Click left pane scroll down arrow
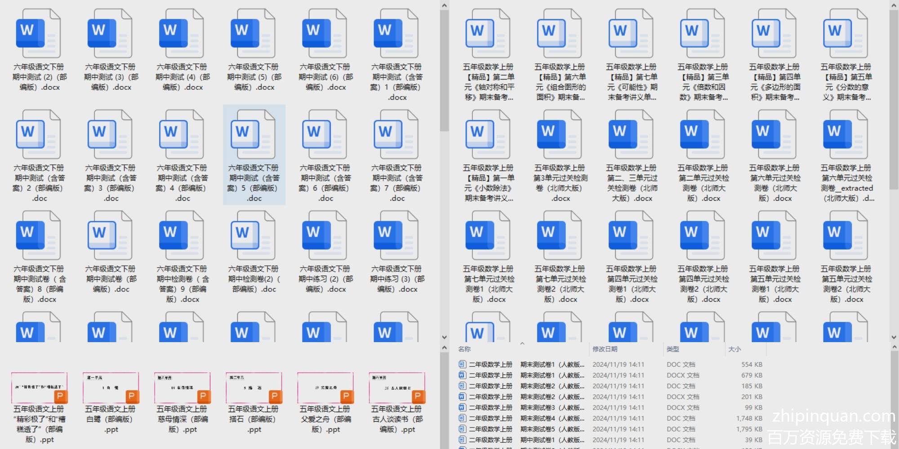This screenshot has height=449, width=899. coord(444,337)
